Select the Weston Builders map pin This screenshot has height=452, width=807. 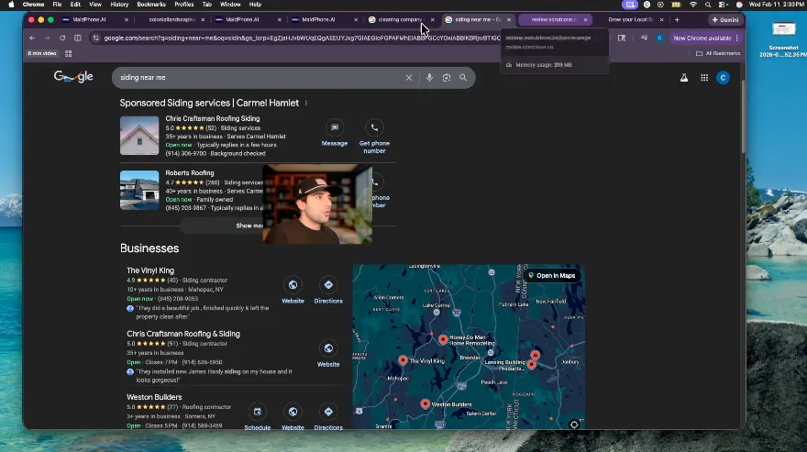(x=426, y=403)
